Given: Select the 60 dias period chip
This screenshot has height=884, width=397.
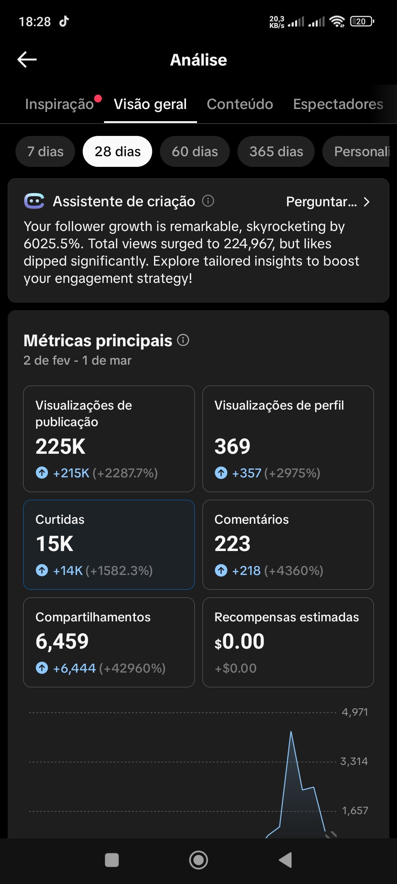Looking at the screenshot, I should tap(194, 151).
